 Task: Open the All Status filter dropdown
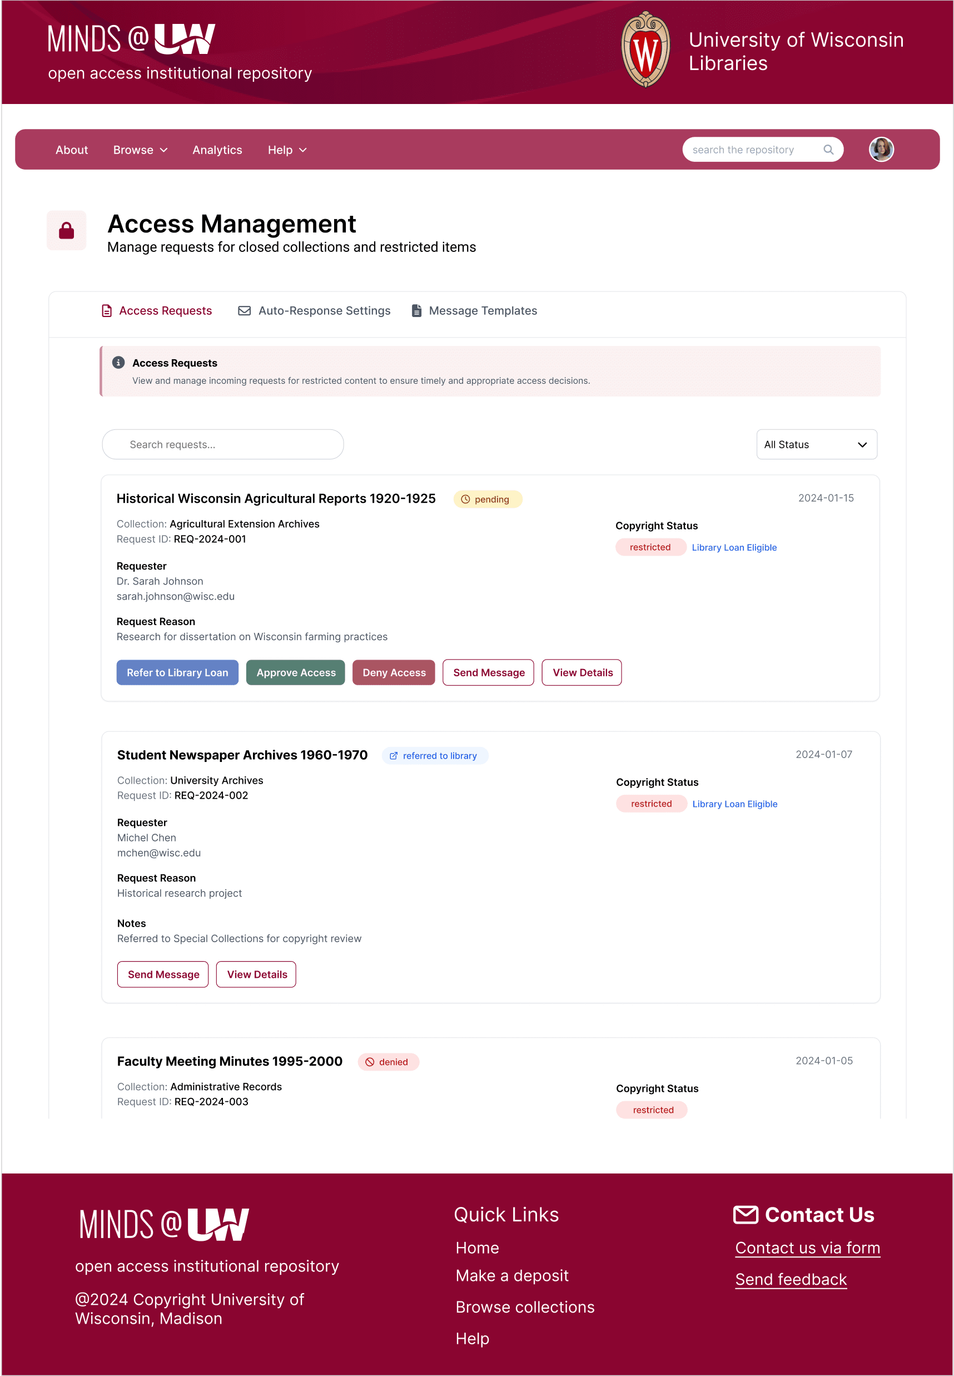[816, 444]
